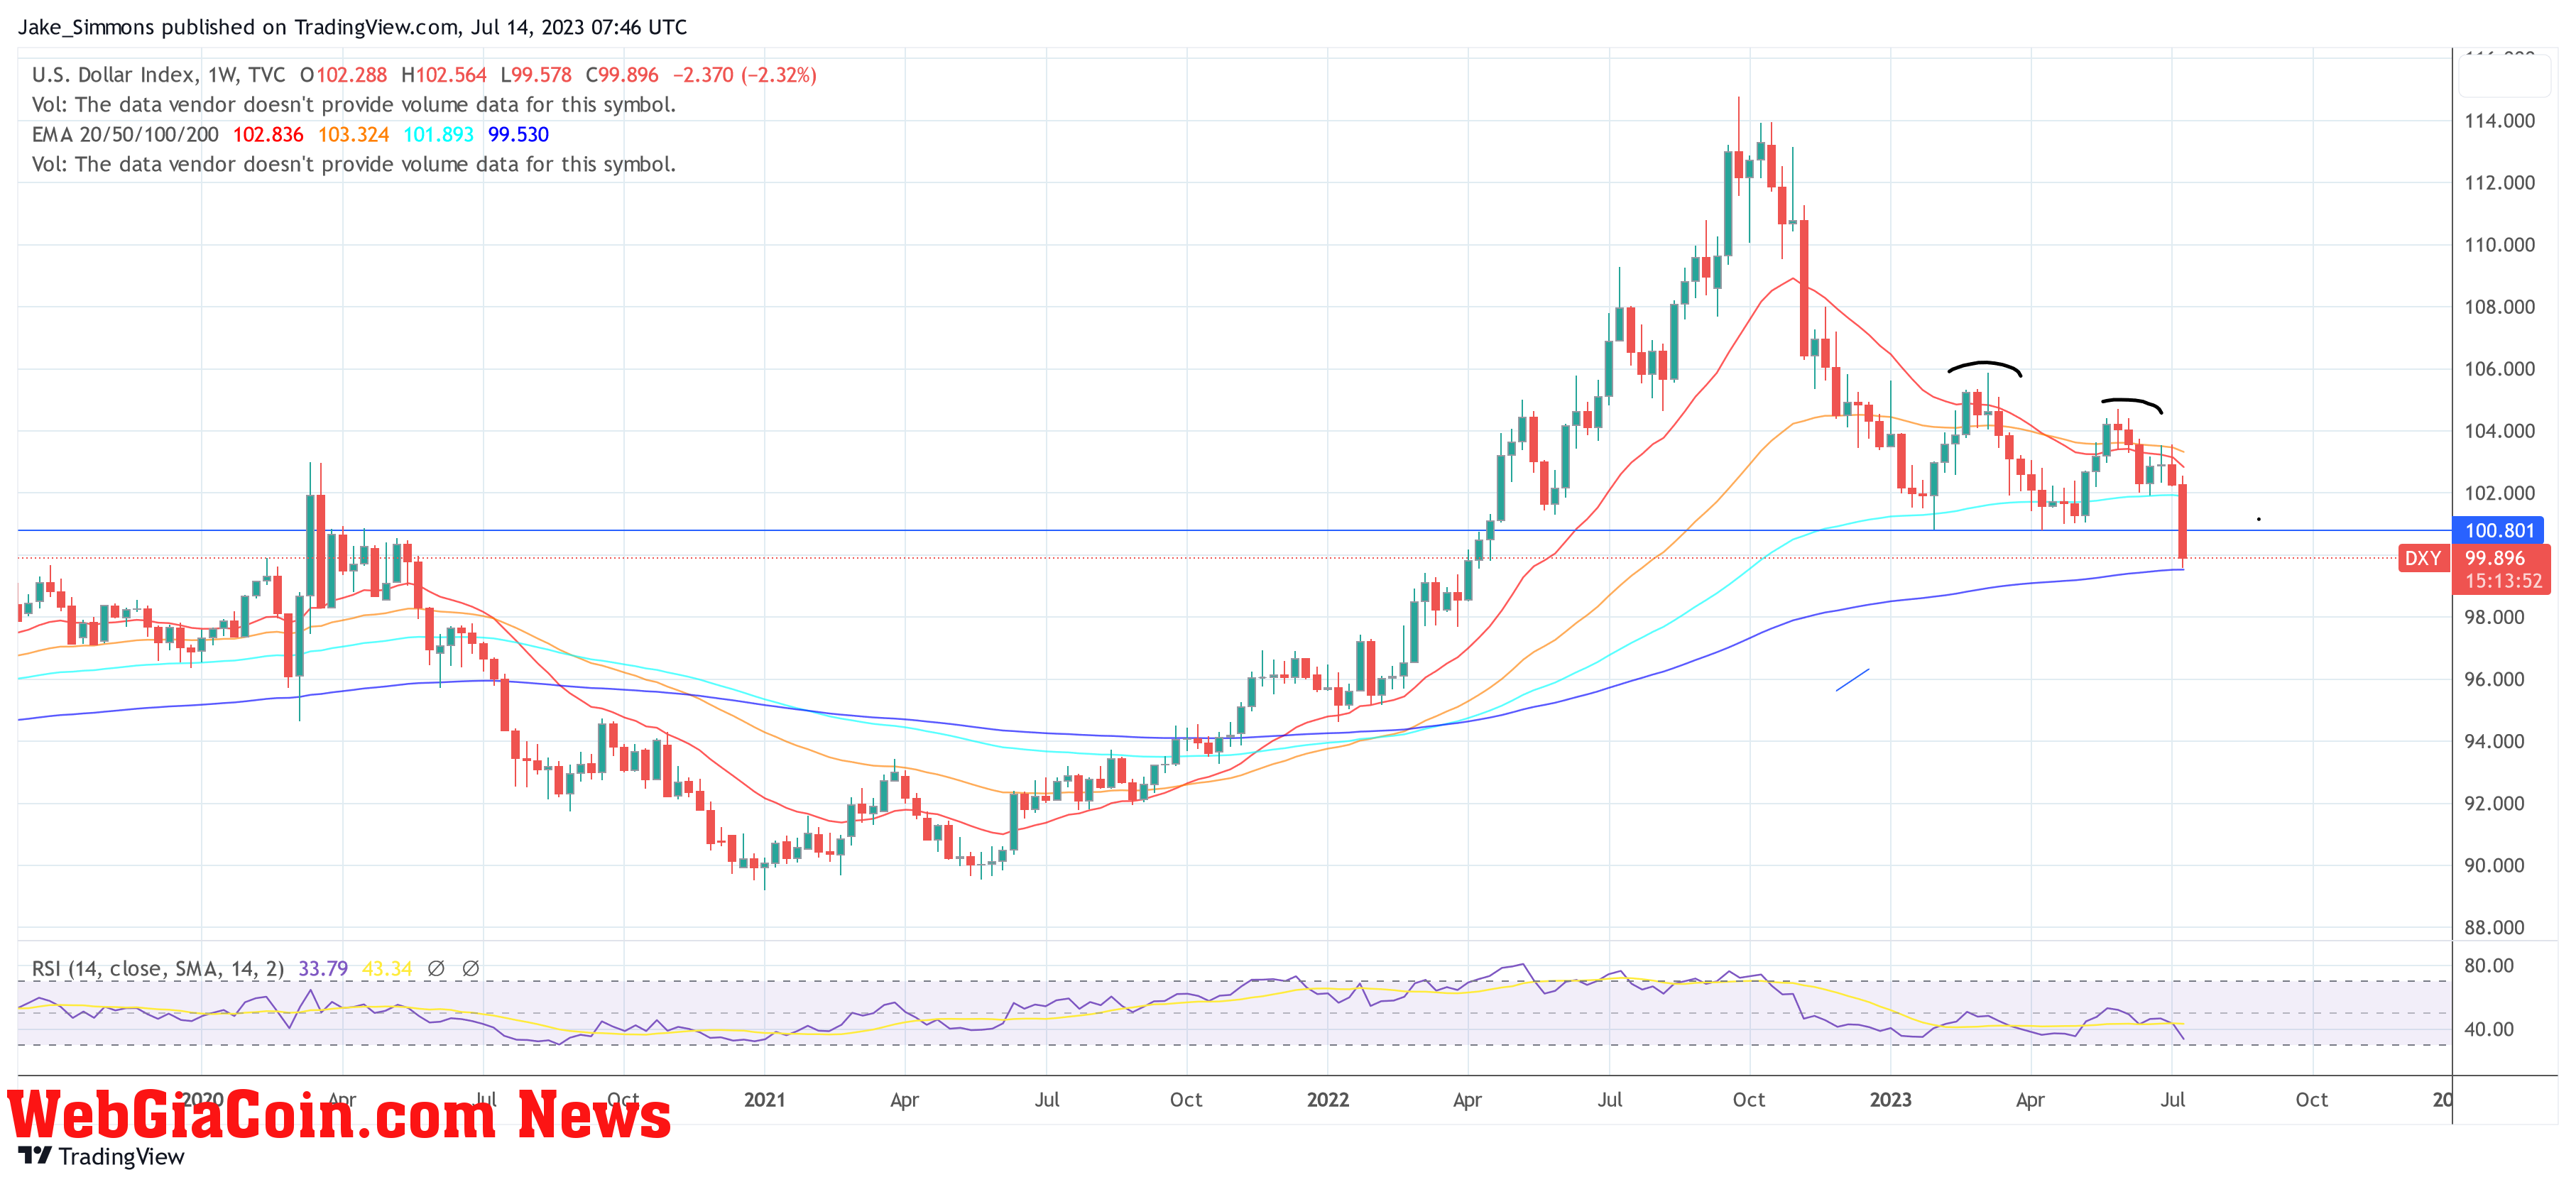
Task: Click the close value C99.896
Action: tap(622, 75)
